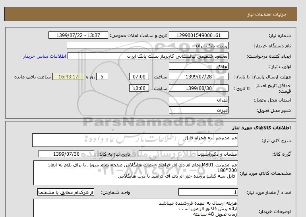Click the ایجاد کننده درخواست label
The width and height of the screenshot is (306, 217).
(x=269, y=56)
